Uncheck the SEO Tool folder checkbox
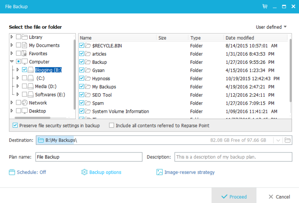Image resolution: width=299 pixels, height=203 pixels. click(82, 95)
